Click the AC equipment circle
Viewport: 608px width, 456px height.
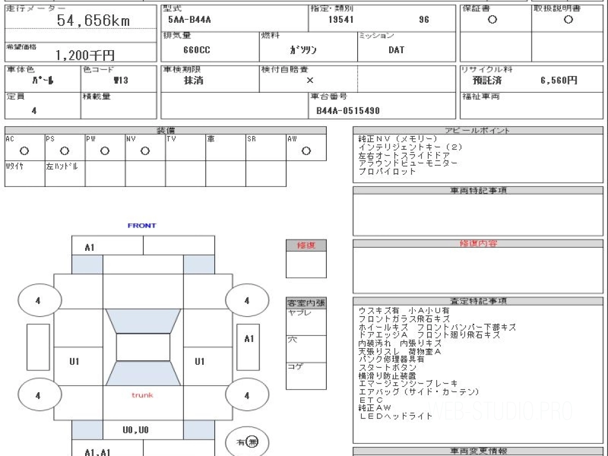[24, 151]
